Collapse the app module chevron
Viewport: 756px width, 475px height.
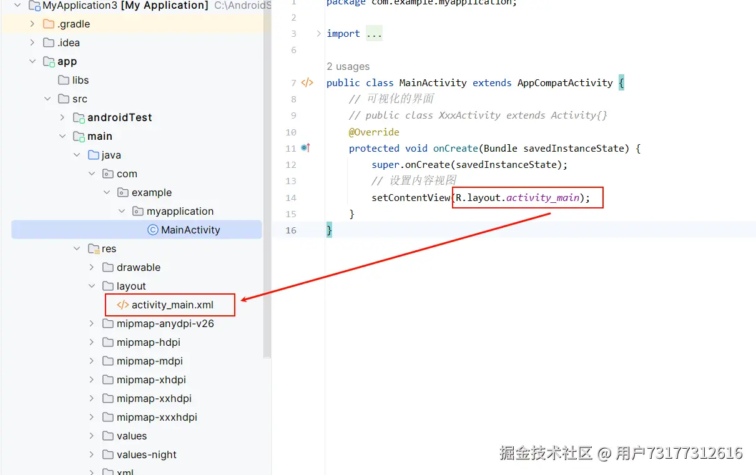point(32,61)
